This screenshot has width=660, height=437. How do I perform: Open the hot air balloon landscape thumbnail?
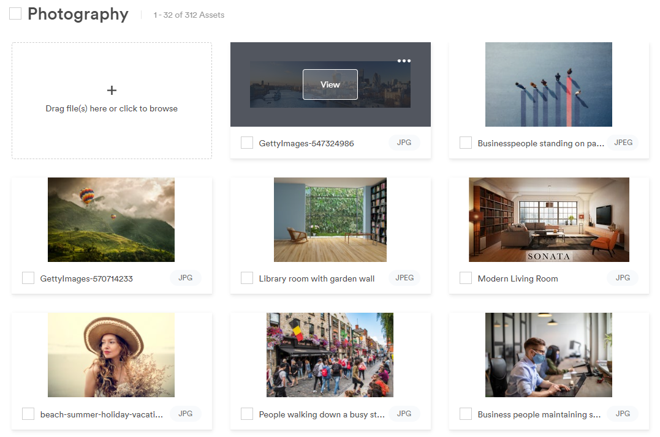point(111,220)
